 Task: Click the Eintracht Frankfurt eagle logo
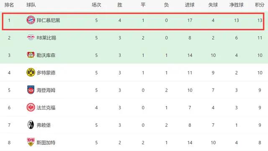[x=31, y=107]
